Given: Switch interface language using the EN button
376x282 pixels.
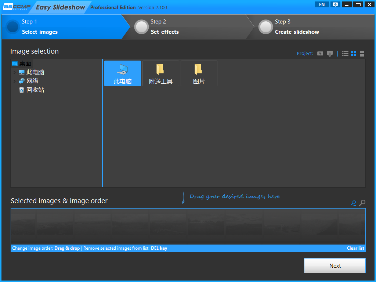Looking at the screenshot, I should (322, 4).
